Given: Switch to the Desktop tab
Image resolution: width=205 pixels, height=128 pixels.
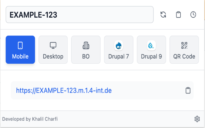Looking at the screenshot, I should click(53, 50).
